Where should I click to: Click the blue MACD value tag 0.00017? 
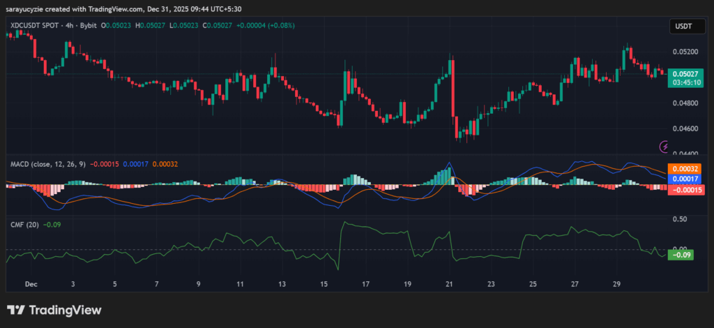click(x=684, y=179)
